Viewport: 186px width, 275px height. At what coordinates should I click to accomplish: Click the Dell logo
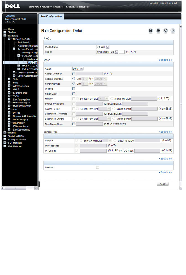(12, 6)
